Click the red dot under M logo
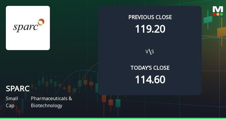The image size is (226, 119). point(214,14)
